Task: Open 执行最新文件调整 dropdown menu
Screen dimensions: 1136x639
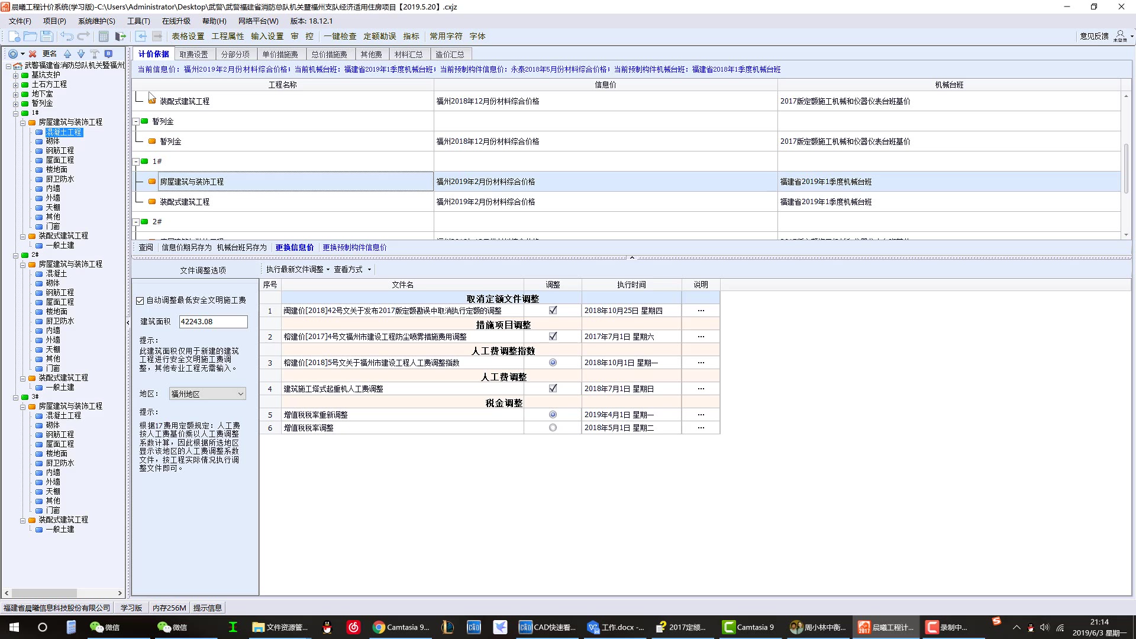Action: click(298, 269)
